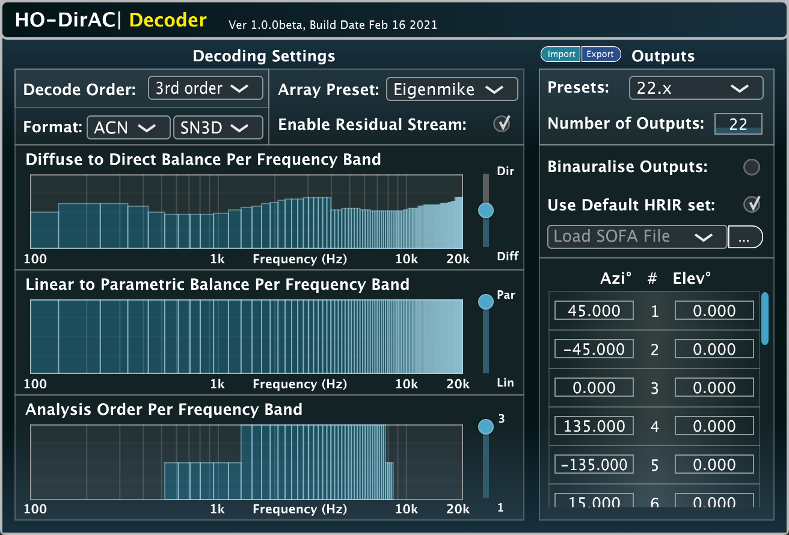Image resolution: width=789 pixels, height=535 pixels.
Task: Click the outputs list vertical scrollbar
Action: [764, 319]
